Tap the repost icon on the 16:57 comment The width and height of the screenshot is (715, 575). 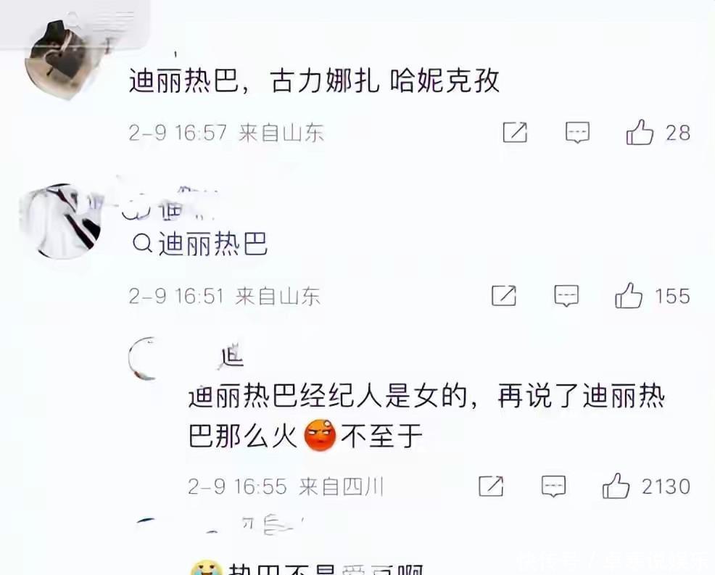click(515, 133)
